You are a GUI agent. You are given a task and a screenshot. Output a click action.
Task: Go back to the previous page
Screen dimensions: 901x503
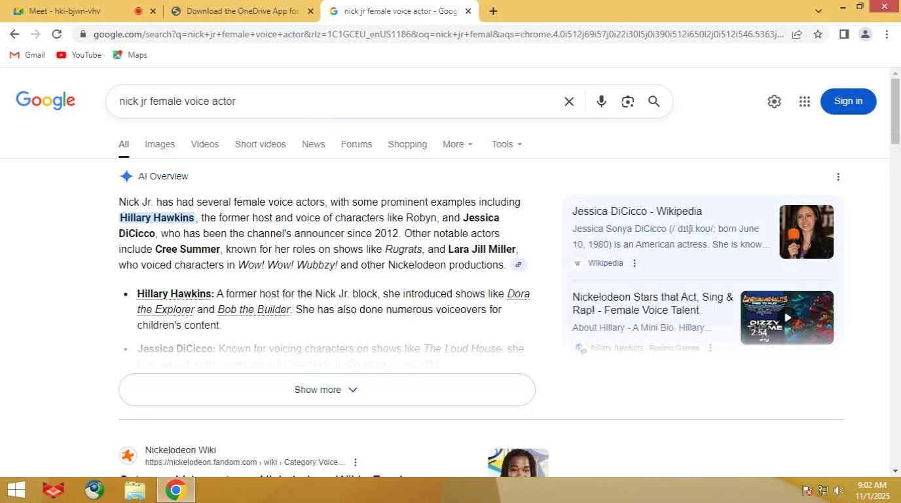coord(14,34)
